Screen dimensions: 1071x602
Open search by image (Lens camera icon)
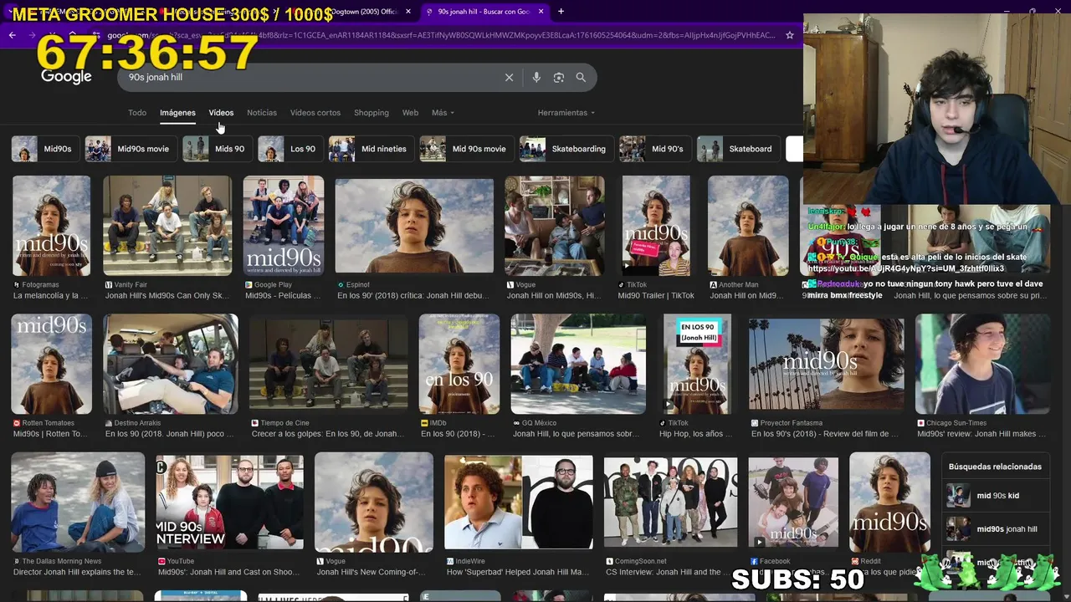pyautogui.click(x=558, y=77)
